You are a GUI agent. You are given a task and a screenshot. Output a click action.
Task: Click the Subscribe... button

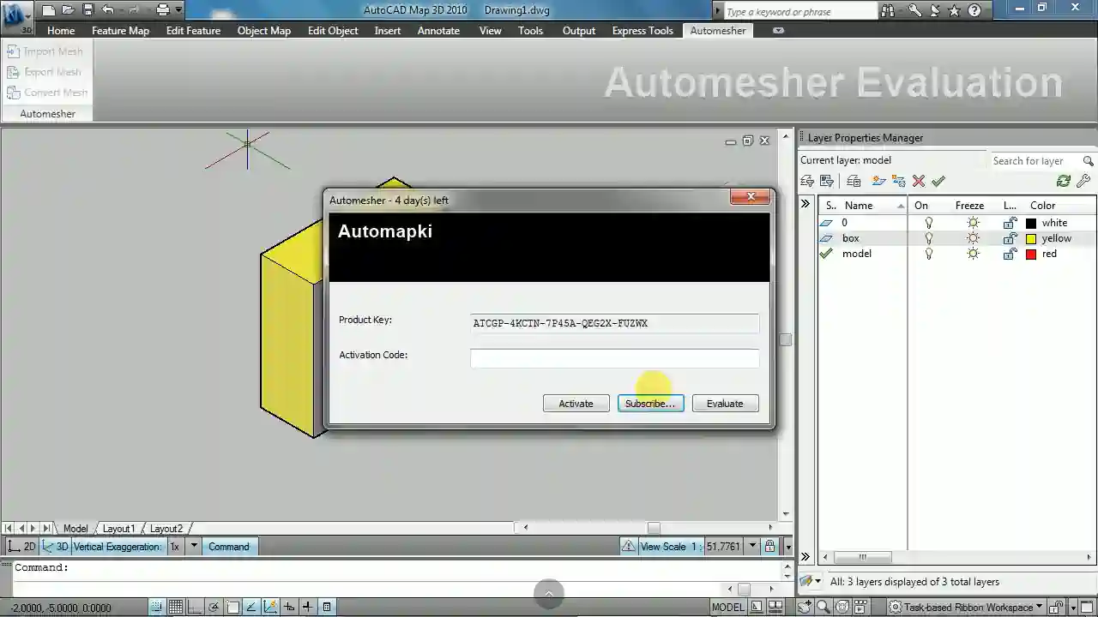tap(650, 404)
